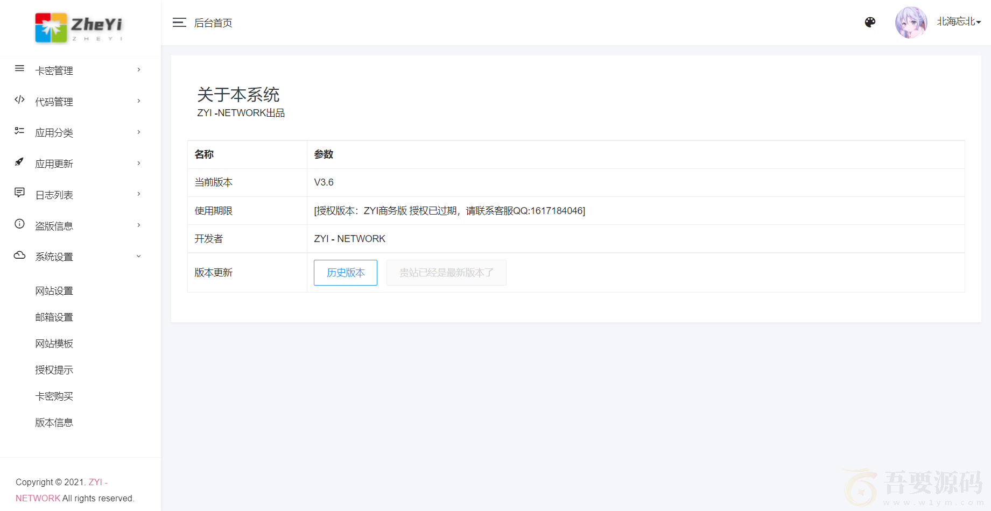Click the 卡密管理 list icon
This screenshot has width=991, height=511.
[19, 68]
